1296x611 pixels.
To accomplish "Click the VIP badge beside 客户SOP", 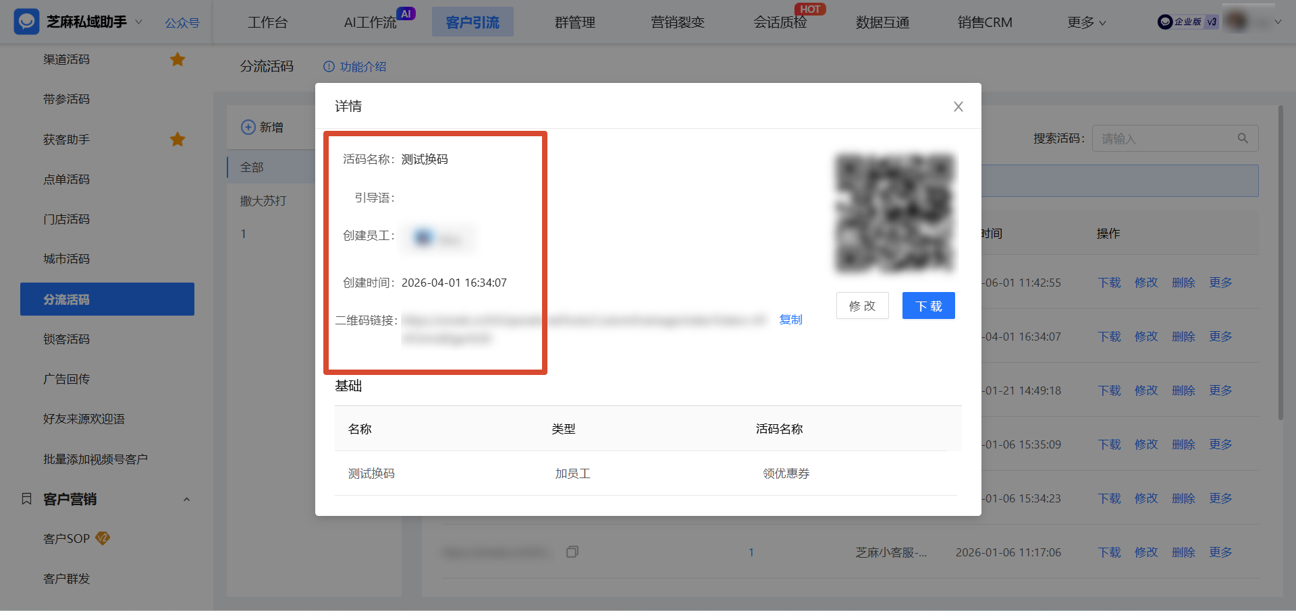I will click(x=103, y=538).
